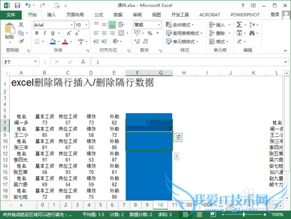Align text right

coord(112,33)
